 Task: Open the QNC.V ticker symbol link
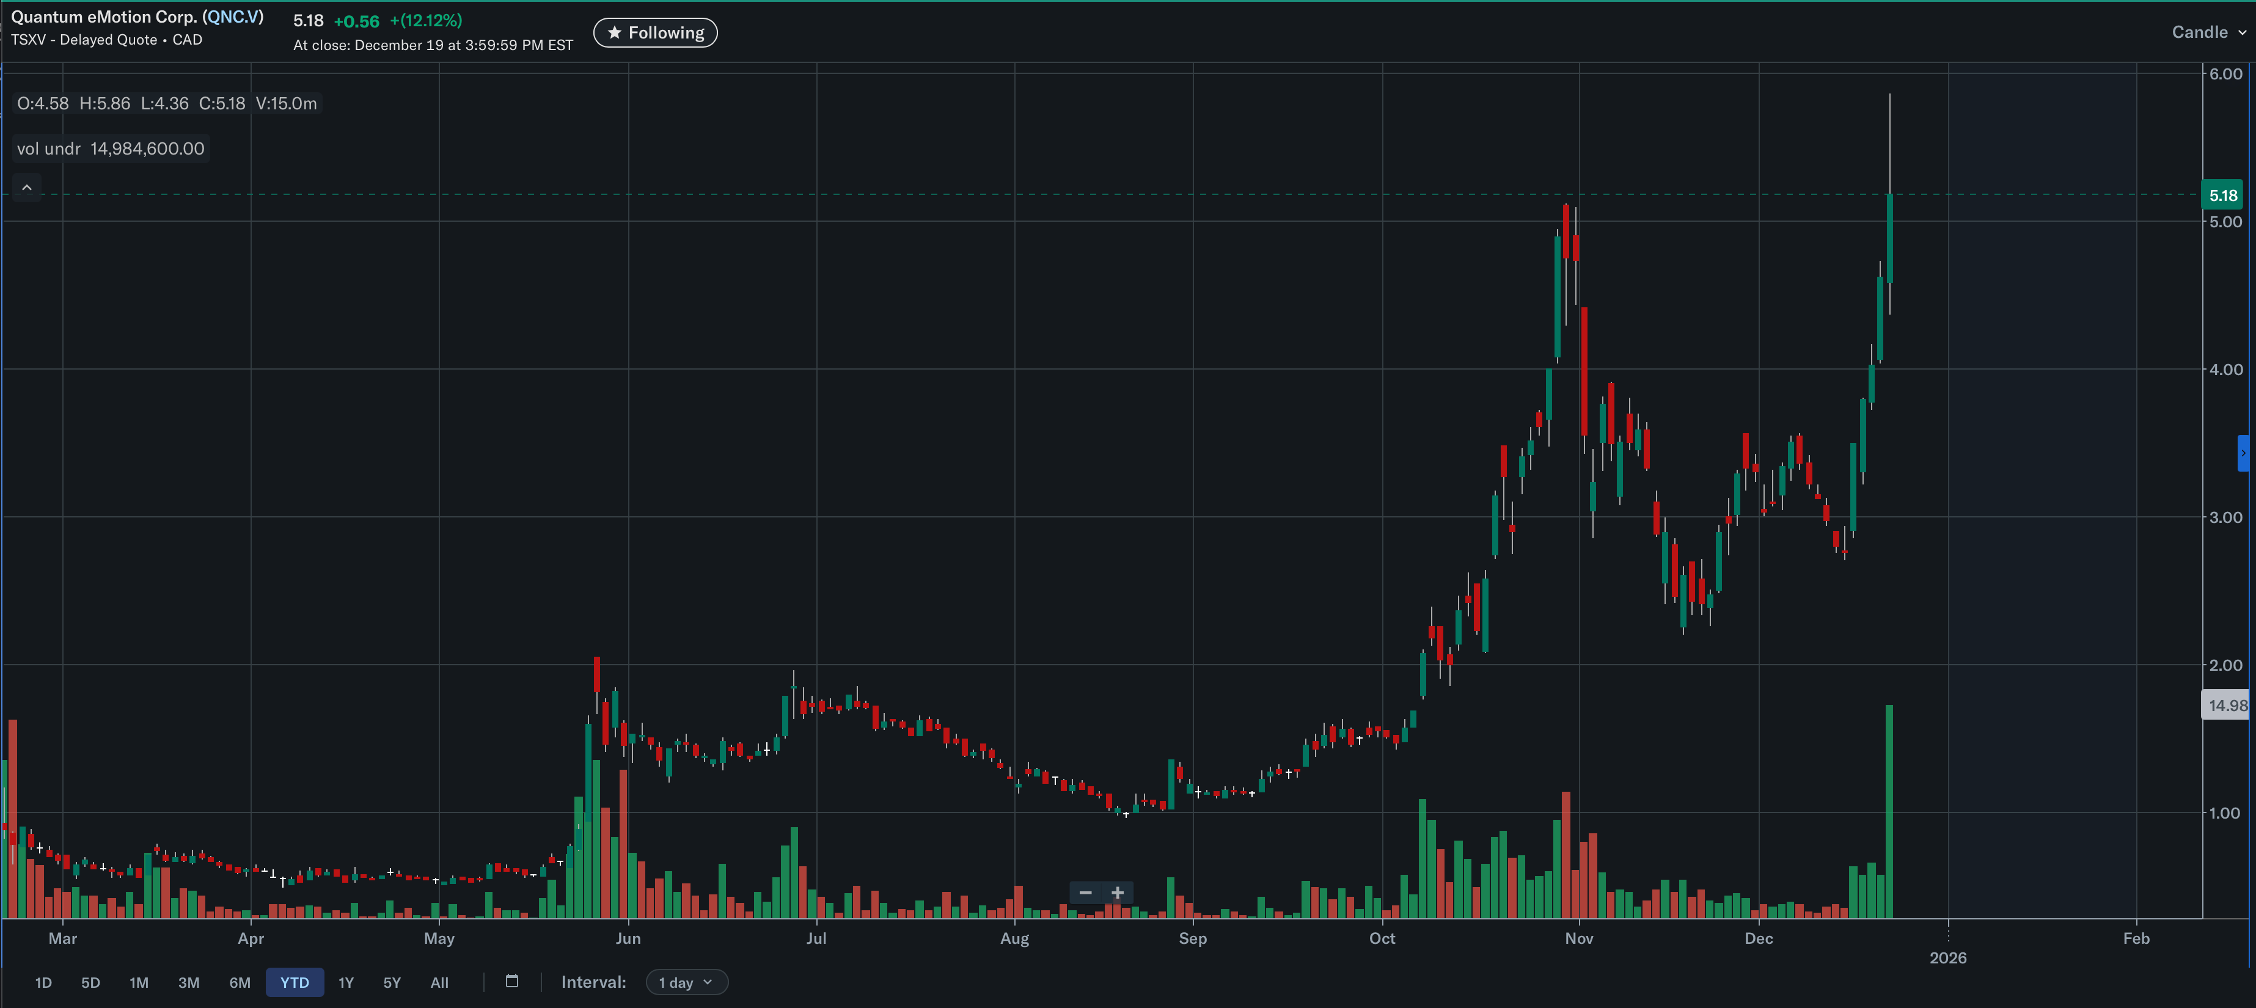[x=232, y=16]
